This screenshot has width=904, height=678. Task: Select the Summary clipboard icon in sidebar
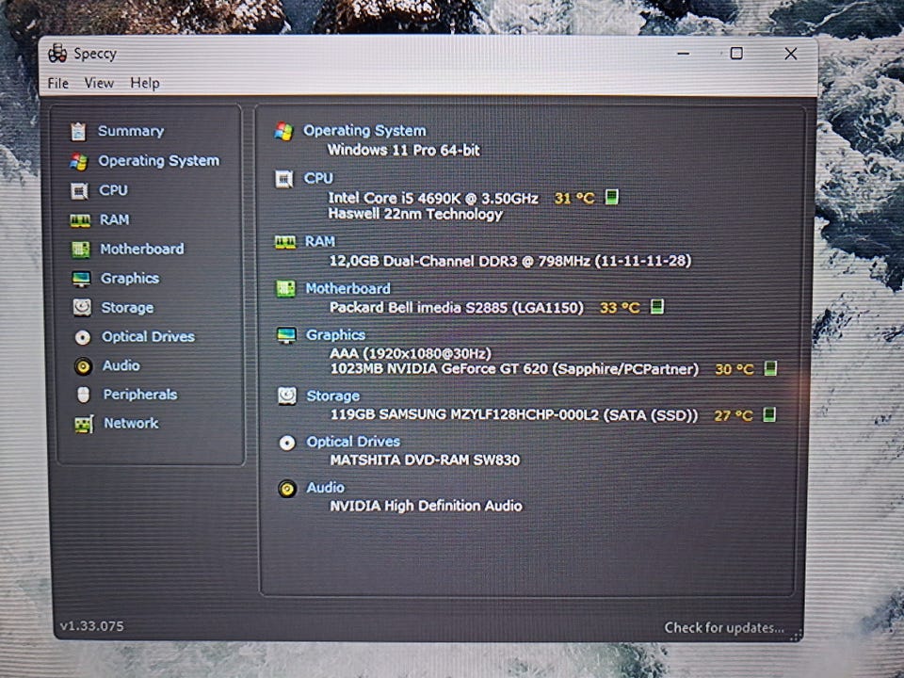click(78, 132)
